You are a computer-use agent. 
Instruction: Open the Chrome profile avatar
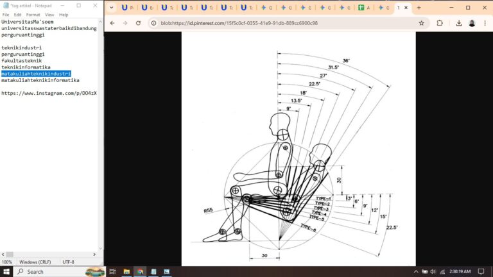(x=472, y=23)
